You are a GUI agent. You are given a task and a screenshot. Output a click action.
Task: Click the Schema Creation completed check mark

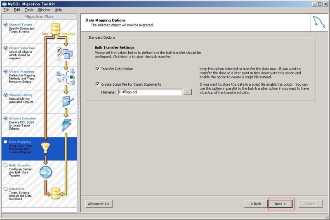point(5,118)
